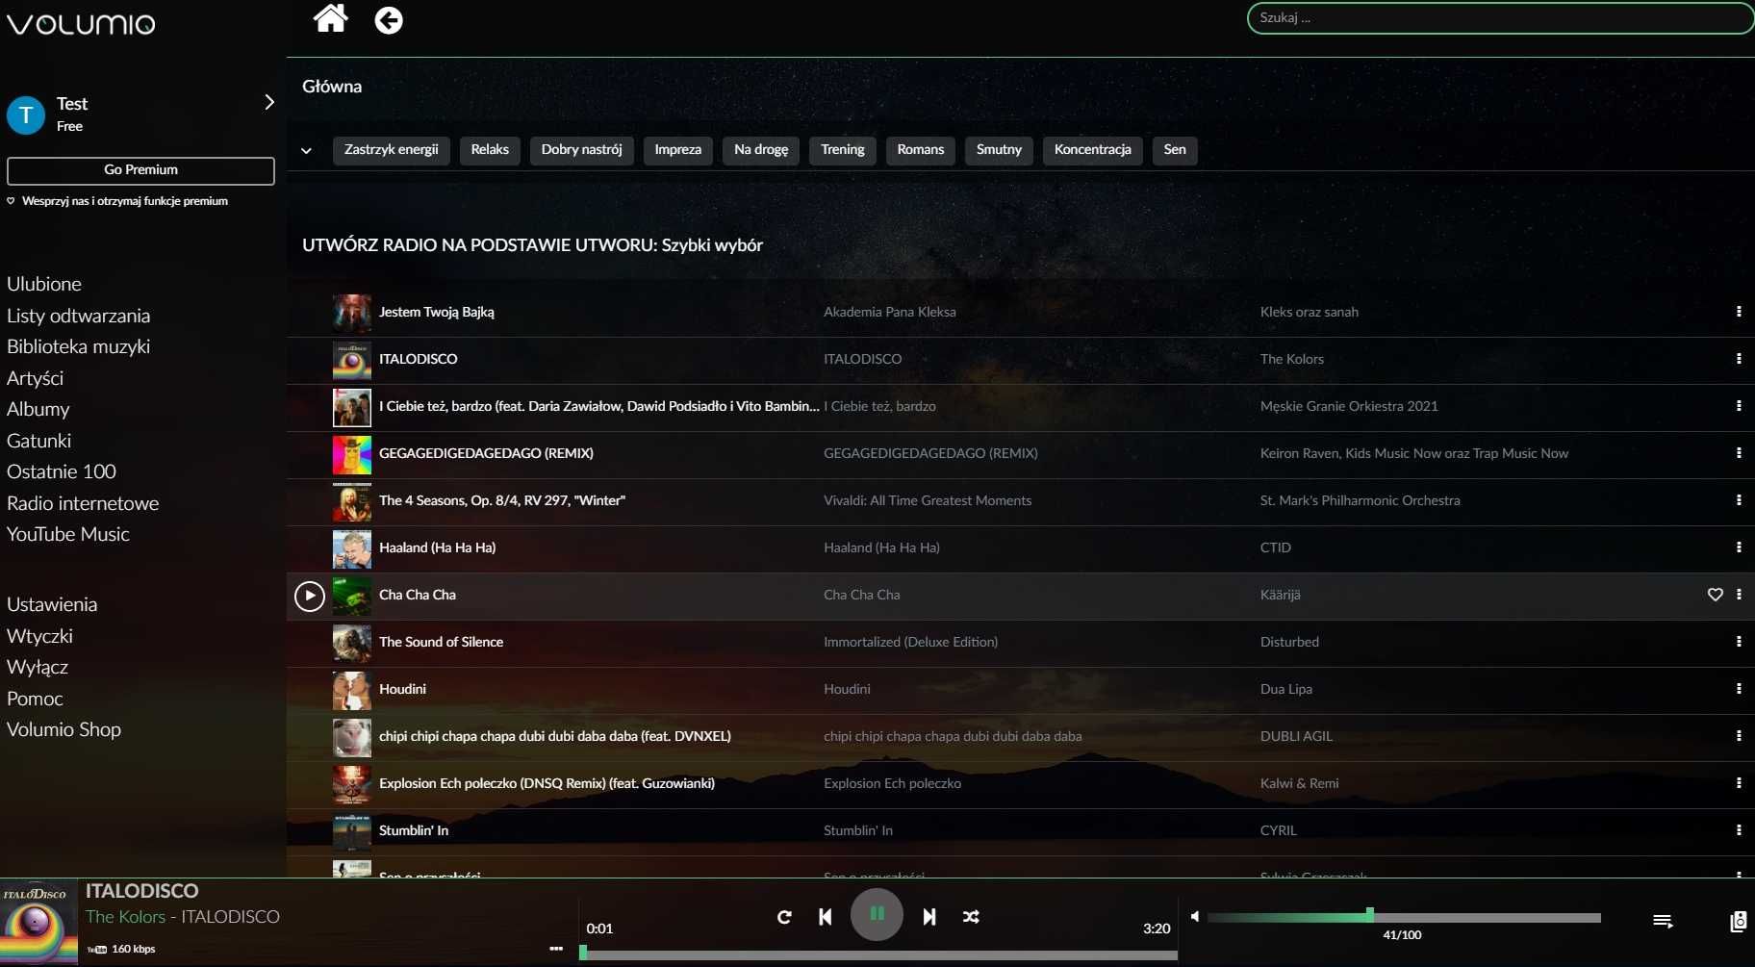Screen dimensions: 1755x967
Task: Select the Romans mood tag
Action: coord(921,150)
